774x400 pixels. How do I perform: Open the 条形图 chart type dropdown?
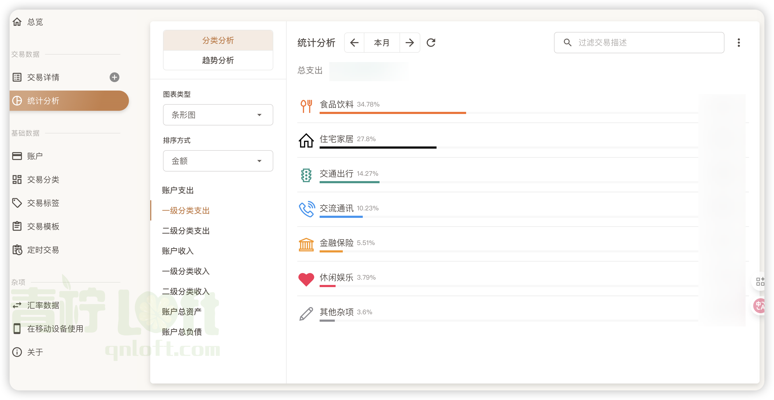point(218,115)
